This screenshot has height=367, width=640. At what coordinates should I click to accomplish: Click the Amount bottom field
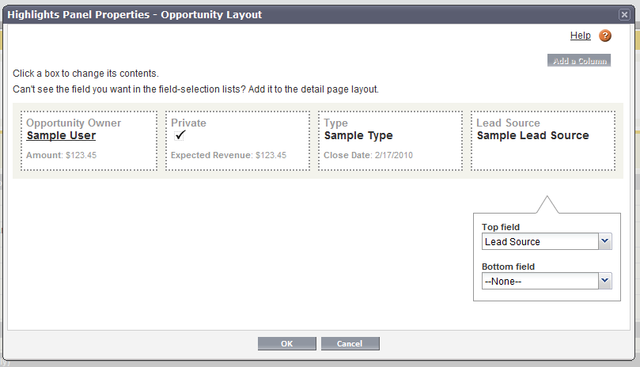coord(62,156)
